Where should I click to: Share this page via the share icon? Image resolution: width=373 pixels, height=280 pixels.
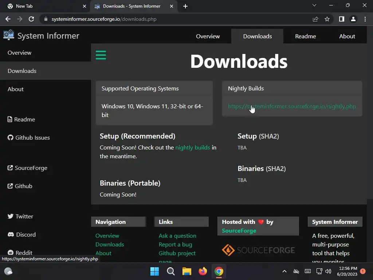click(315, 19)
